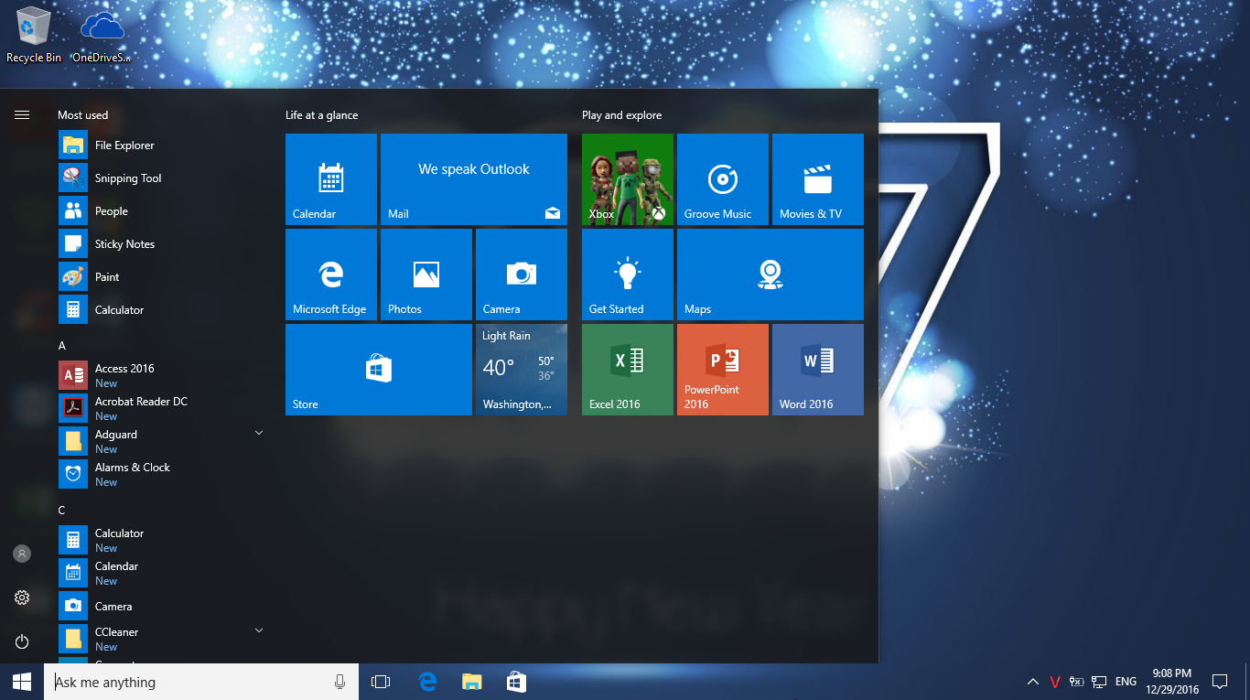Launch Word 2016 tile
Screen dimensions: 1250x700
point(818,370)
